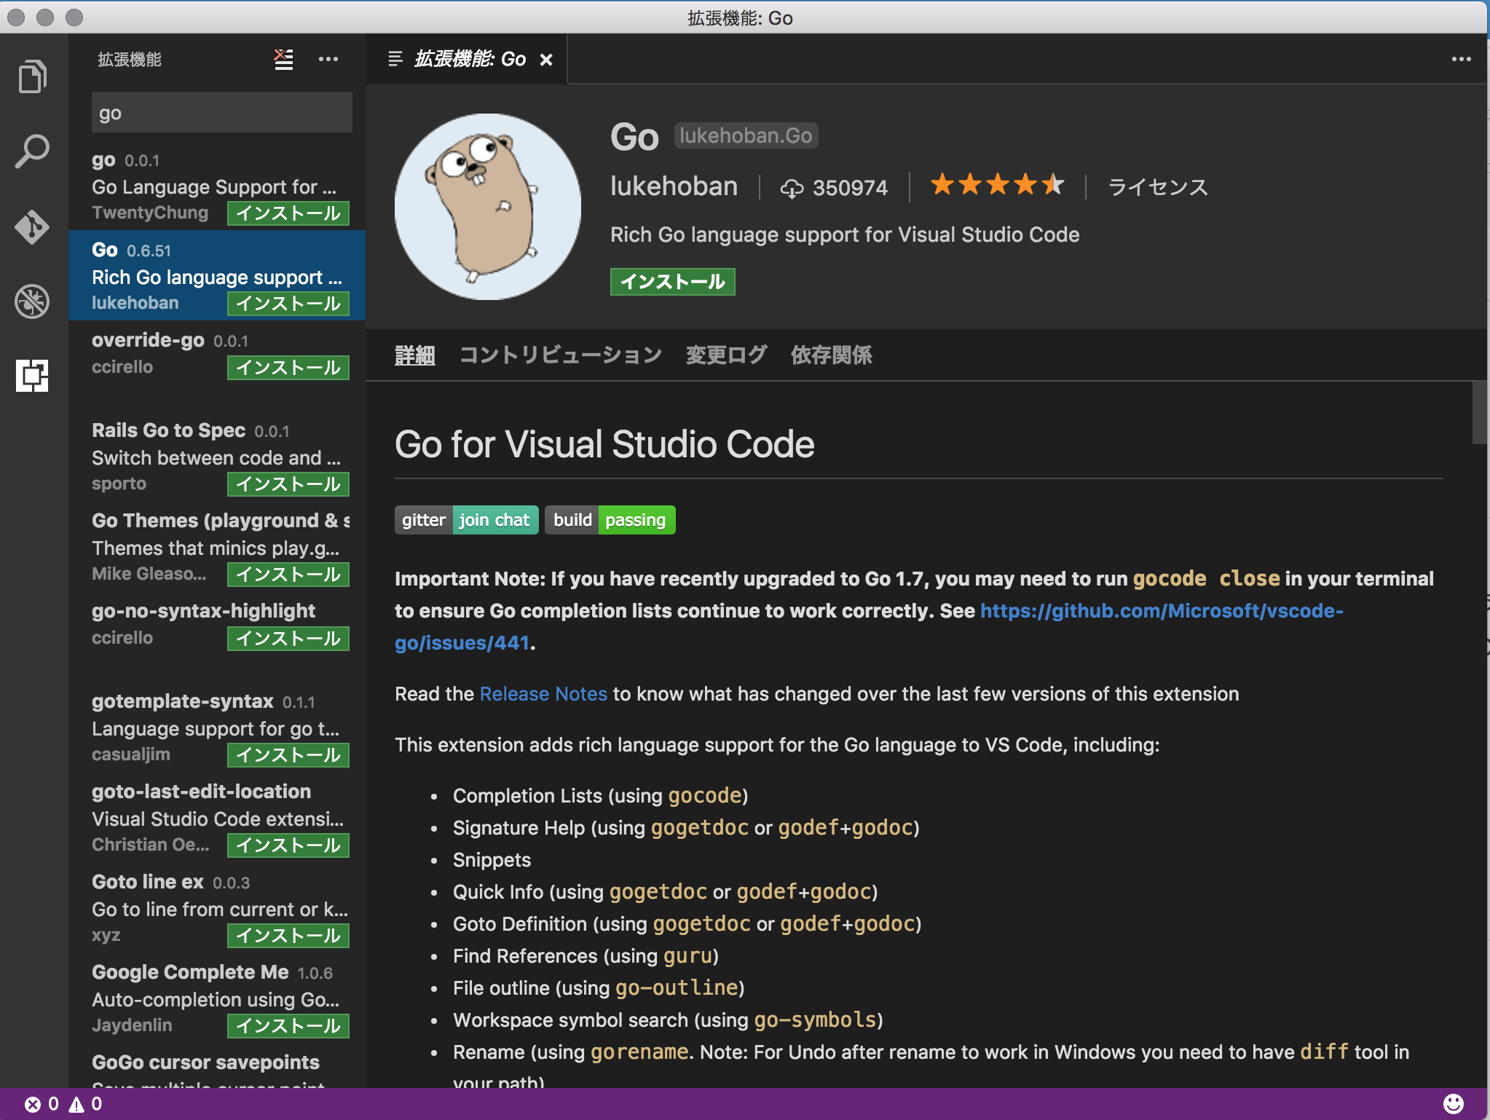Click the extension search input field
The image size is (1490, 1120).
[x=221, y=113]
